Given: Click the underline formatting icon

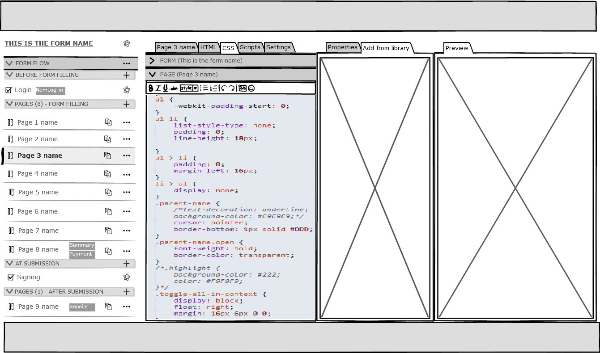Looking at the screenshot, I should [166, 88].
